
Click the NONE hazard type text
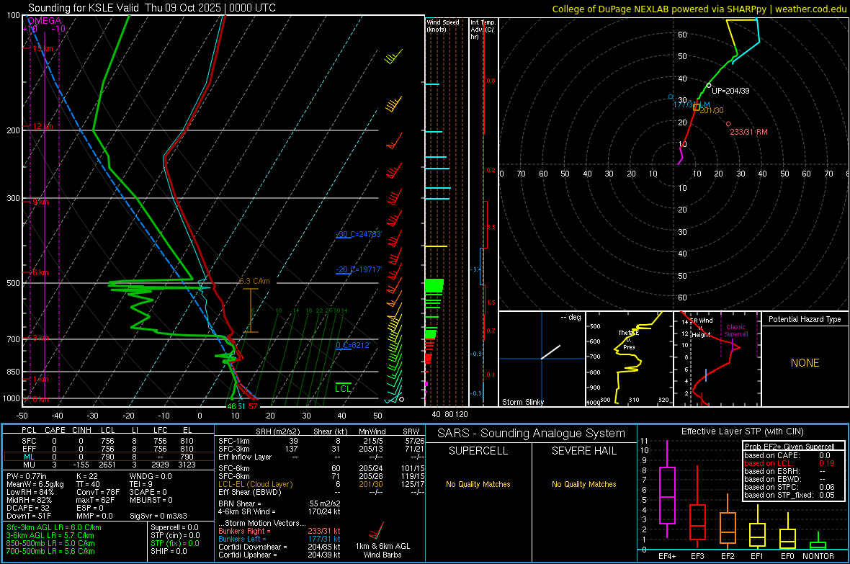(805, 363)
